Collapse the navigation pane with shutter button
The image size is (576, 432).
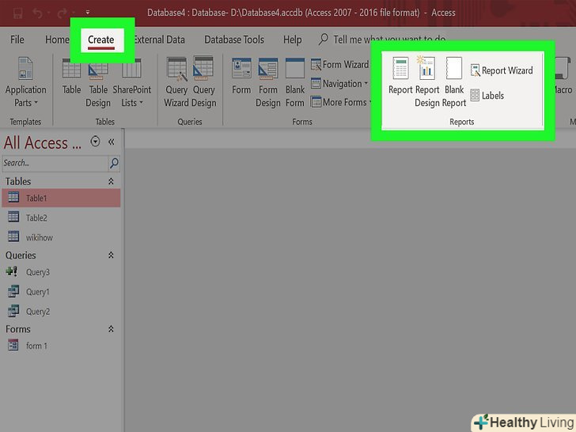coord(112,142)
